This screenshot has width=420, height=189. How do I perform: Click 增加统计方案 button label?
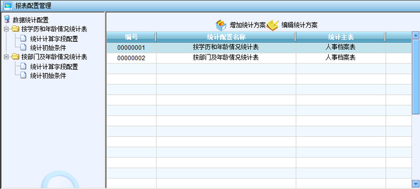tap(247, 25)
